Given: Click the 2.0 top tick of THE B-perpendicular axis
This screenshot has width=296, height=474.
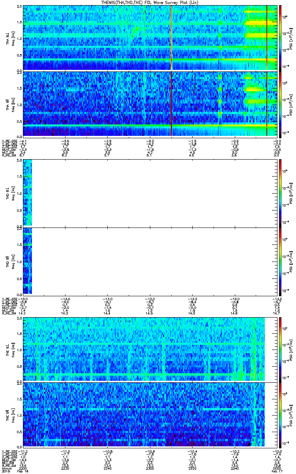Looking at the screenshot, I should pos(20,318).
